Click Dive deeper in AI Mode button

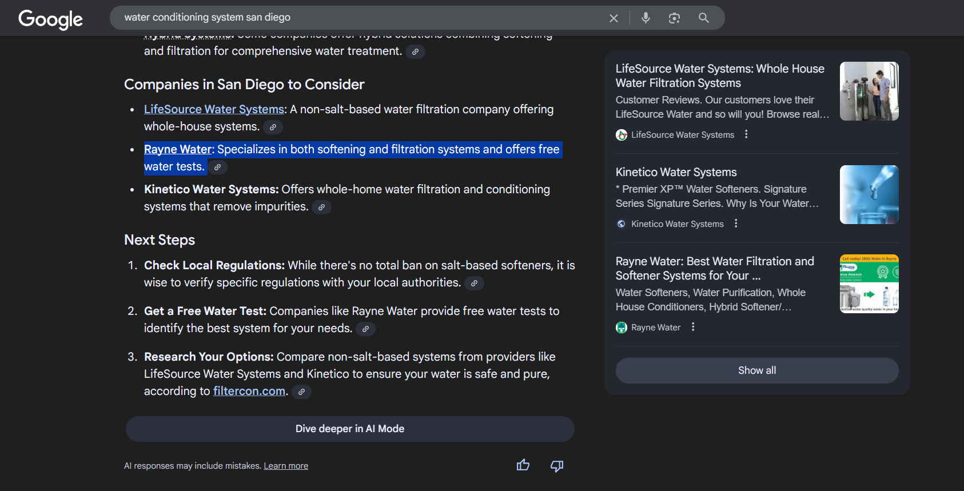pos(349,429)
